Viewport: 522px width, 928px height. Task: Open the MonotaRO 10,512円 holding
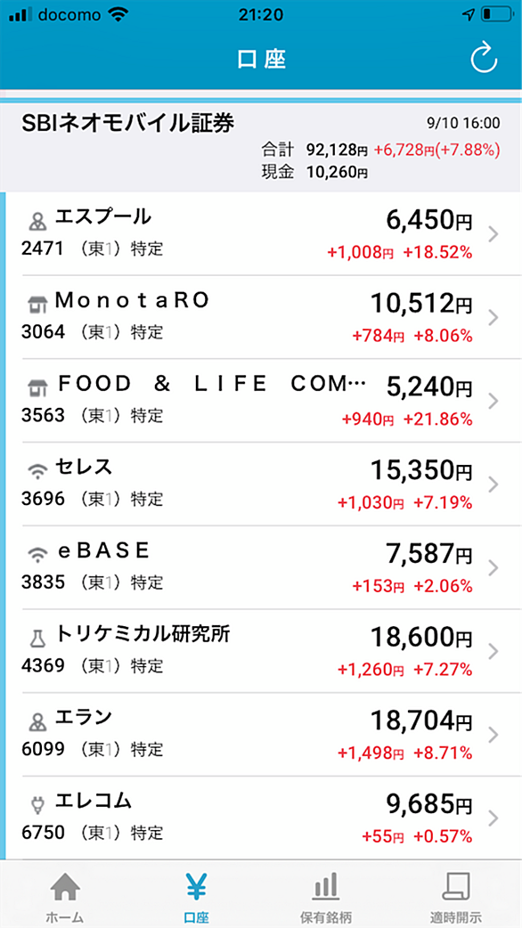[261, 317]
